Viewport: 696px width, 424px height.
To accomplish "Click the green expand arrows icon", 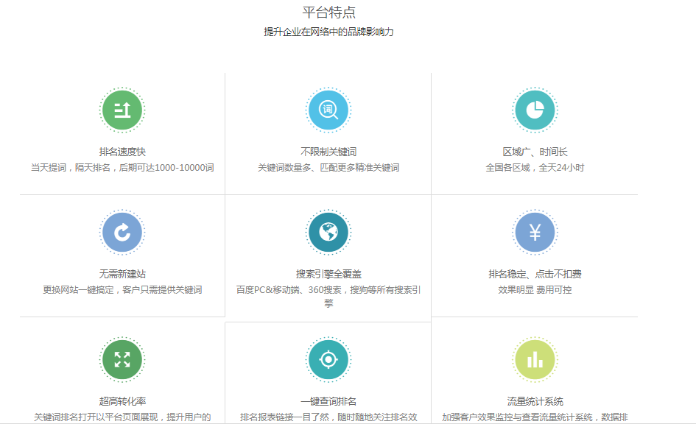I will [x=122, y=359].
